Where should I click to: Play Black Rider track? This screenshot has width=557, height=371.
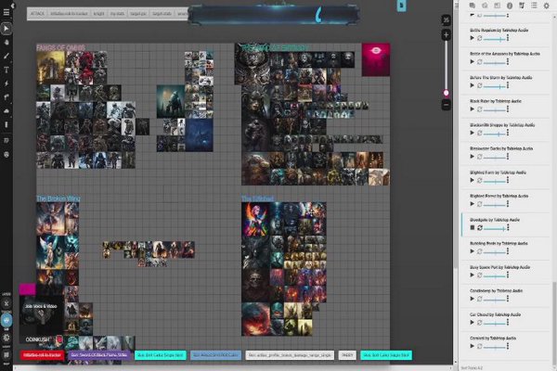click(473, 109)
